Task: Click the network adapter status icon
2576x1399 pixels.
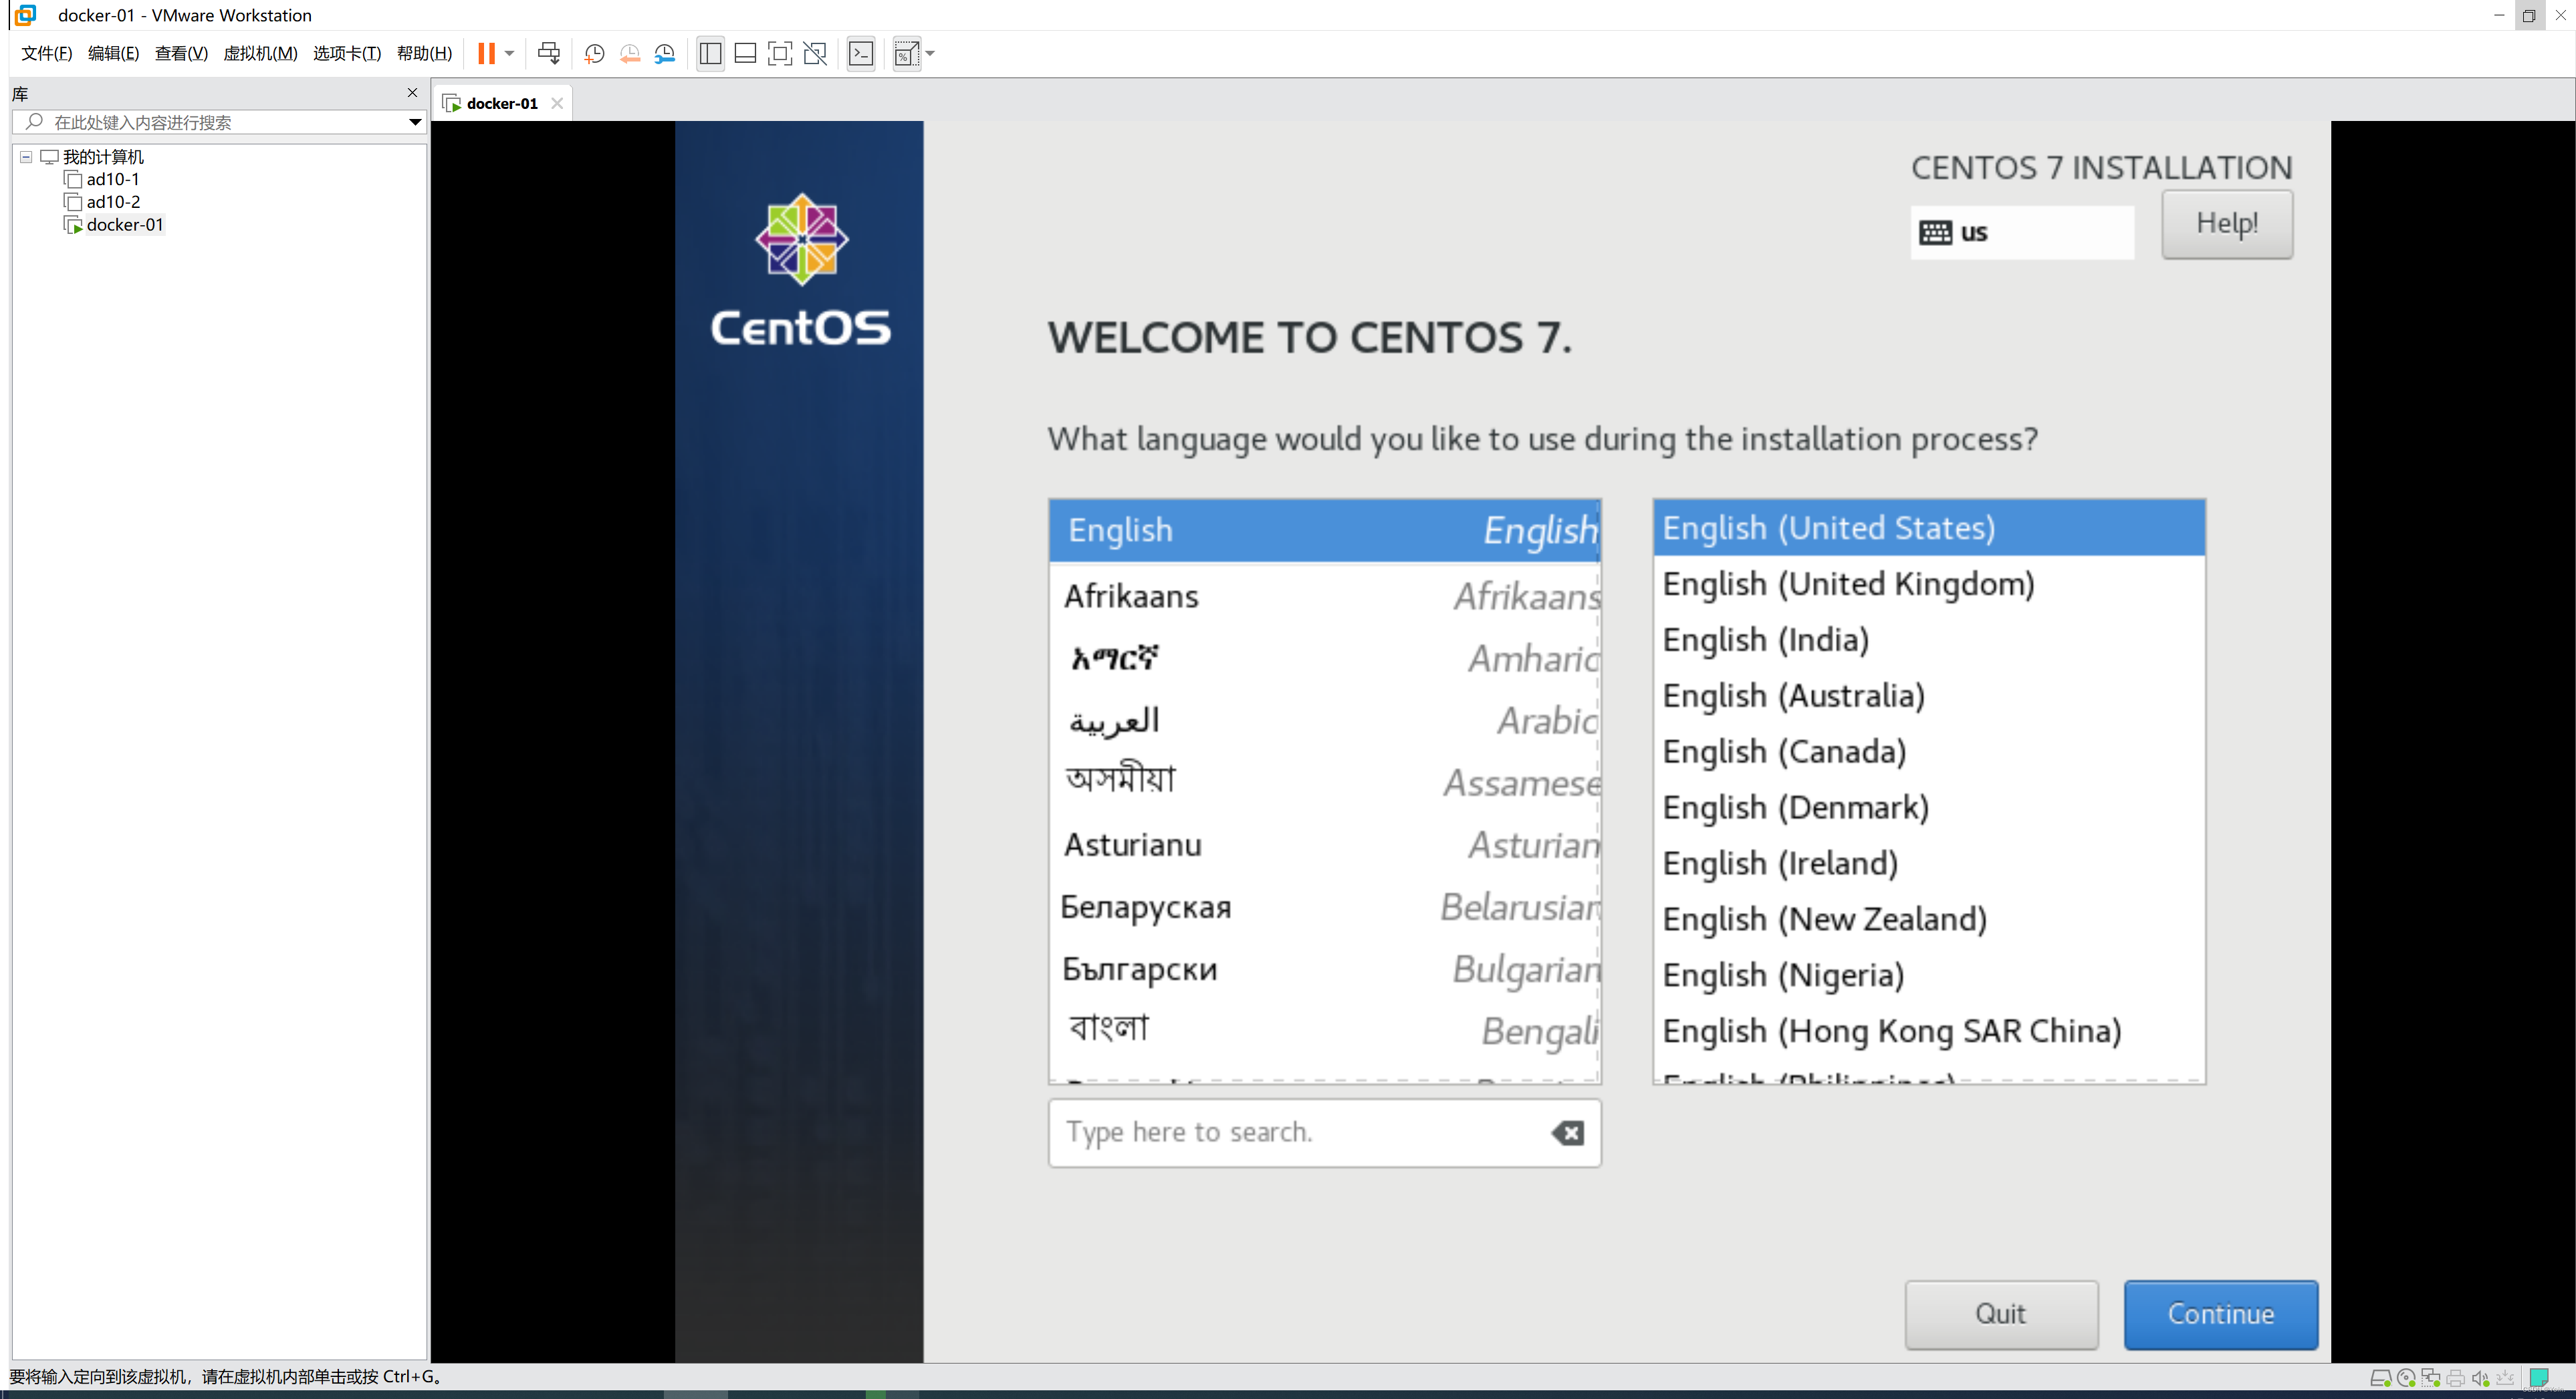Action: pos(2431,1379)
